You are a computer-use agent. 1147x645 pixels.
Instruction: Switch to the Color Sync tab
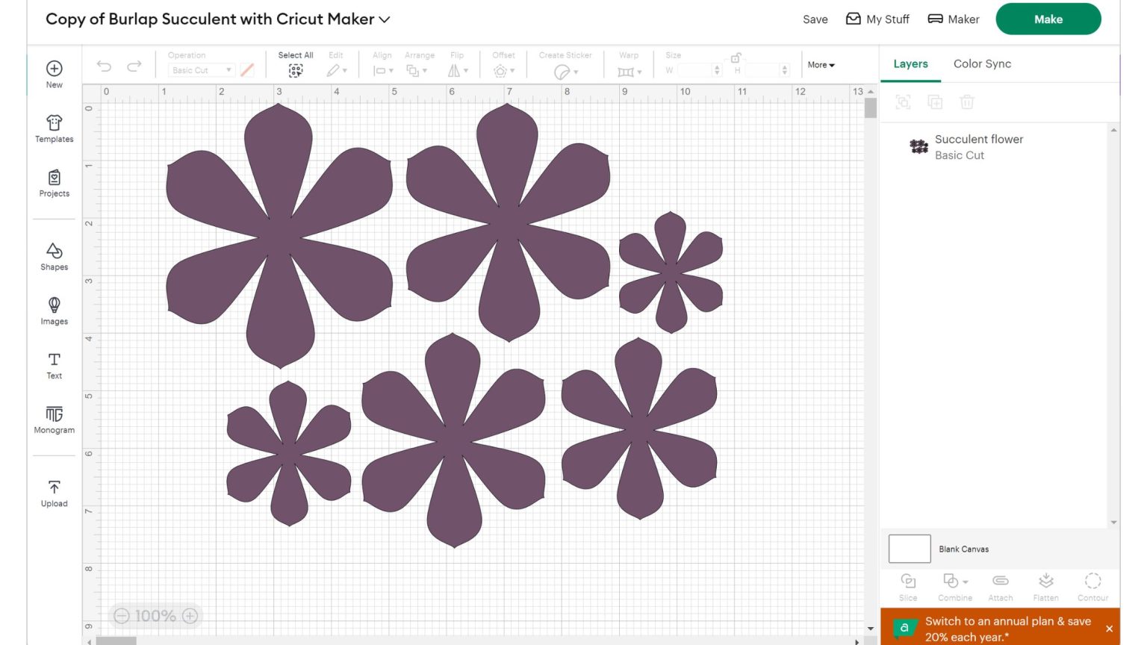coord(982,64)
